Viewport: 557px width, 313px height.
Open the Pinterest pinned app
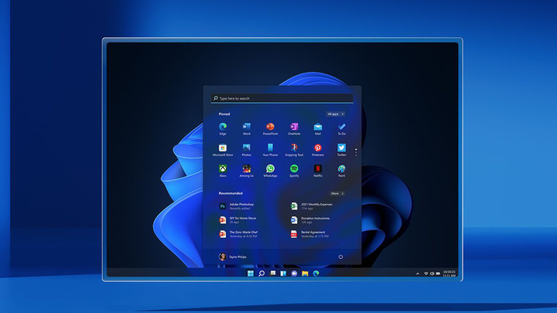point(318,150)
